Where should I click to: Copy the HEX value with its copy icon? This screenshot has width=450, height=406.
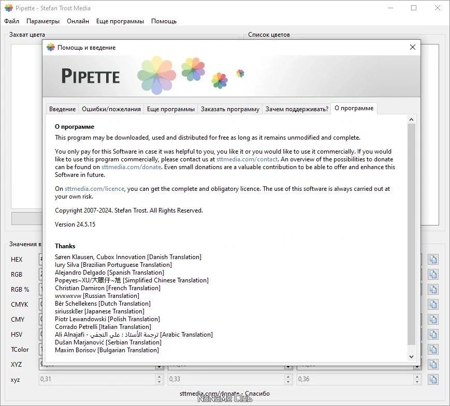[x=433, y=259]
